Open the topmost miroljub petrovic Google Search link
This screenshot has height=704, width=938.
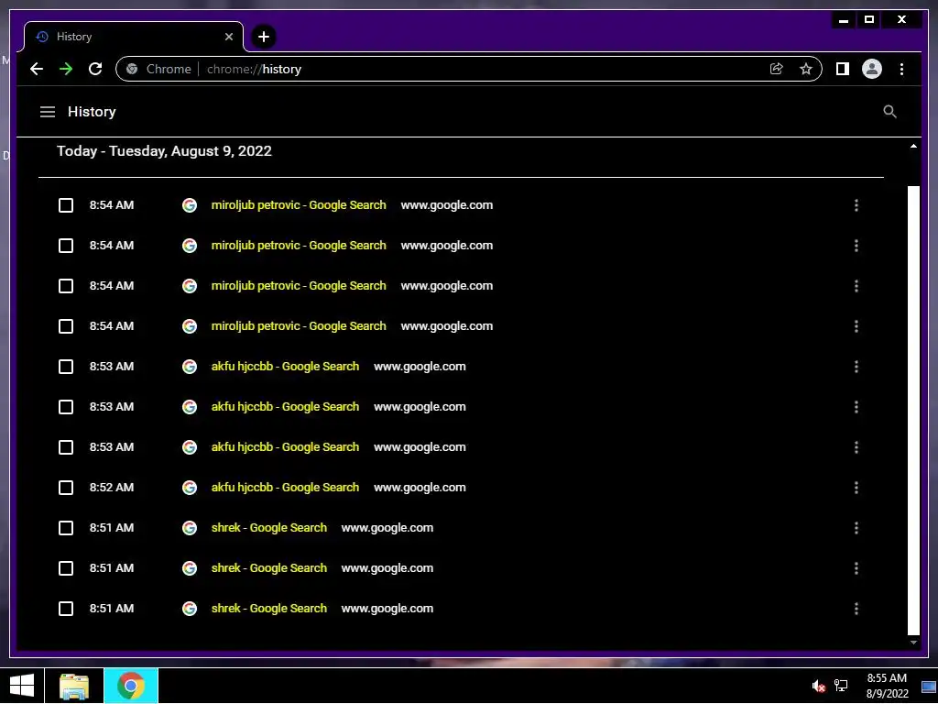(299, 204)
